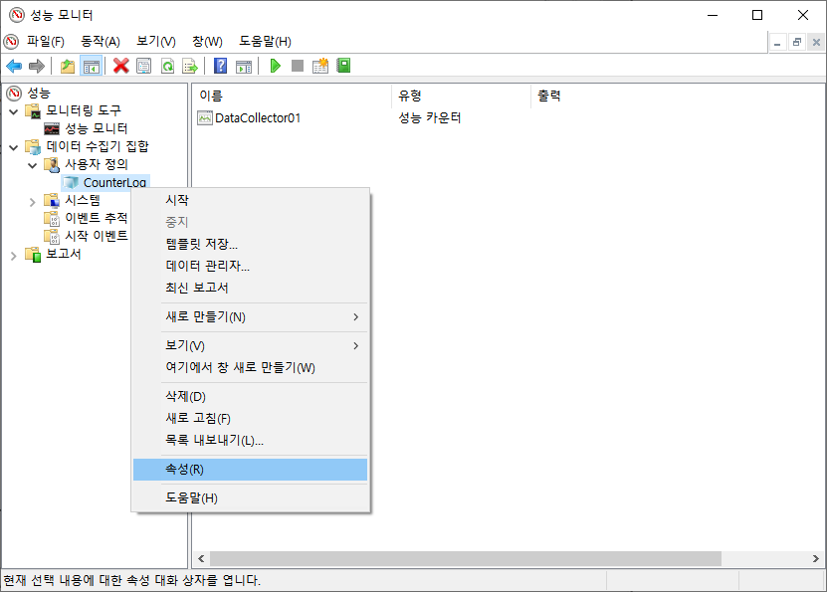Click the horizontal scrollbar right arrow
The image size is (827, 592).
pyautogui.click(x=815, y=558)
